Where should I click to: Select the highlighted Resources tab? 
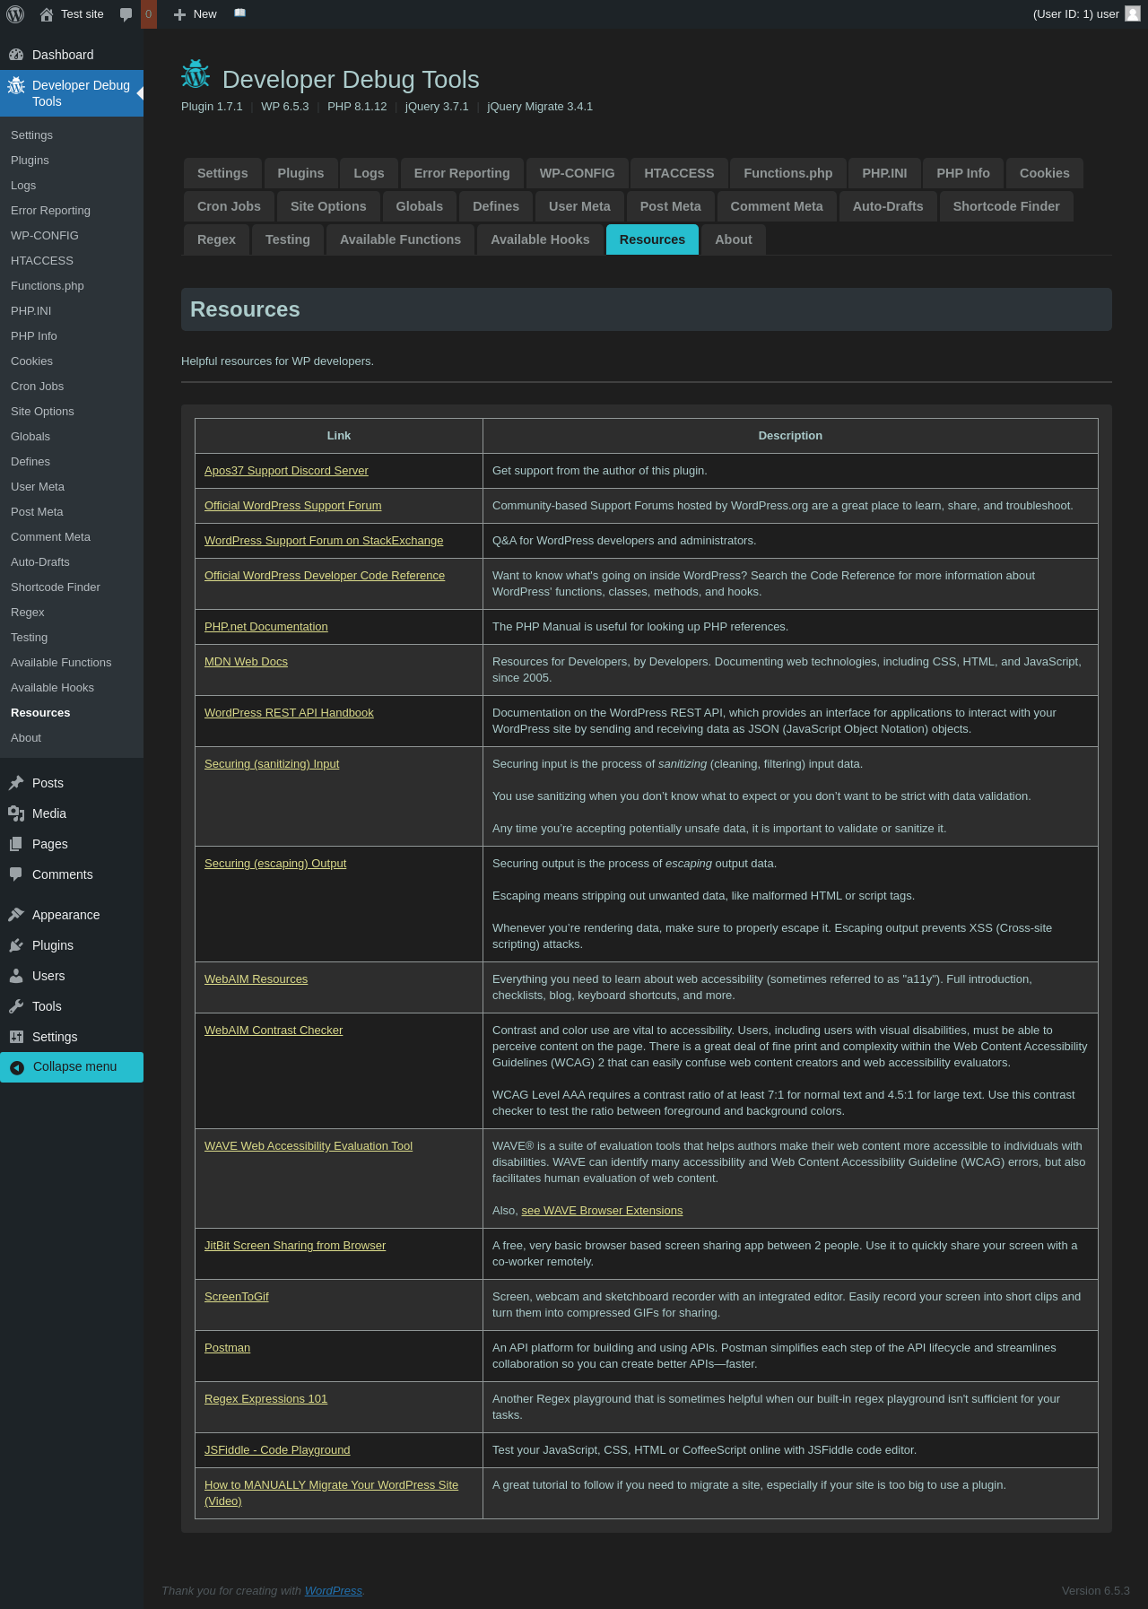coord(652,239)
